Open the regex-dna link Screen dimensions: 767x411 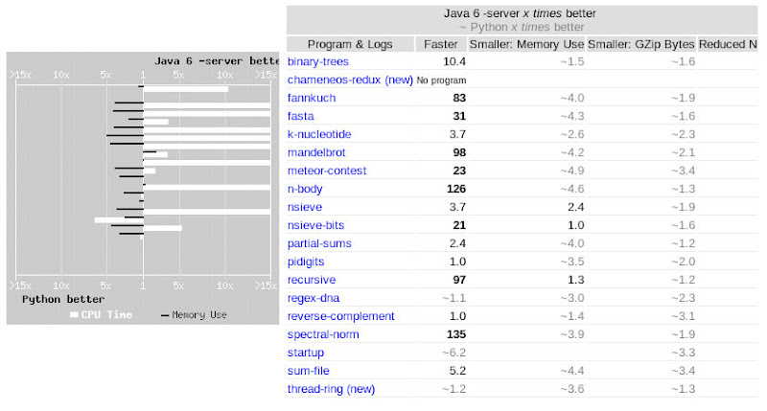tap(314, 298)
